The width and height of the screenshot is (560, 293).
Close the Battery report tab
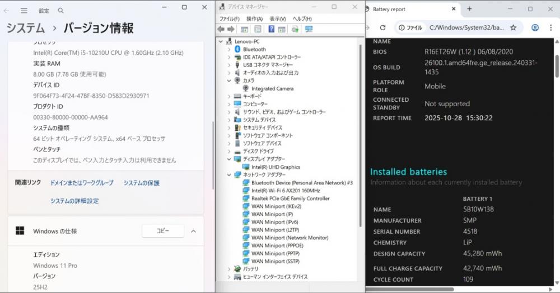(x=454, y=9)
